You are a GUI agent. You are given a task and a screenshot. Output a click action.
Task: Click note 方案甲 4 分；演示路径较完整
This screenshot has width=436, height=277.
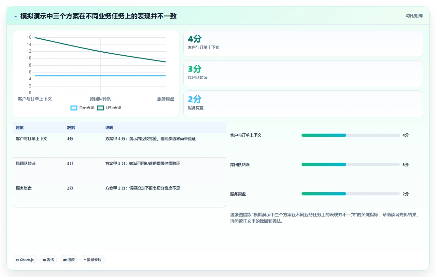[150, 138]
